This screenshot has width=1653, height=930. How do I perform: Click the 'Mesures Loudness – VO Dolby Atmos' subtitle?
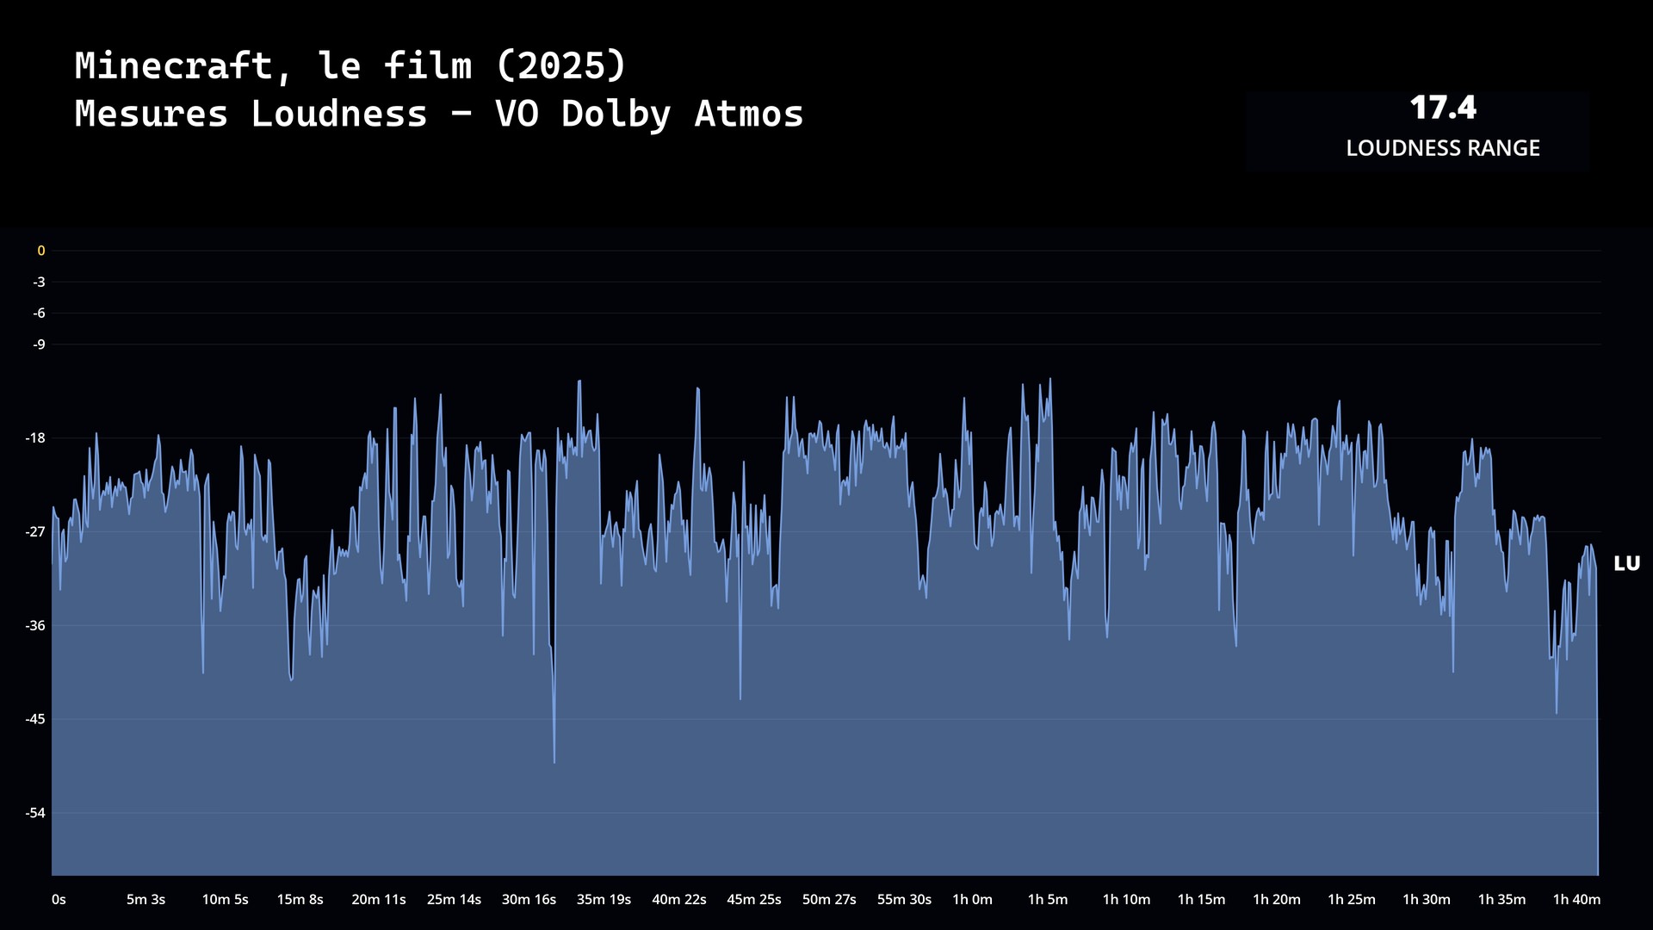click(439, 115)
